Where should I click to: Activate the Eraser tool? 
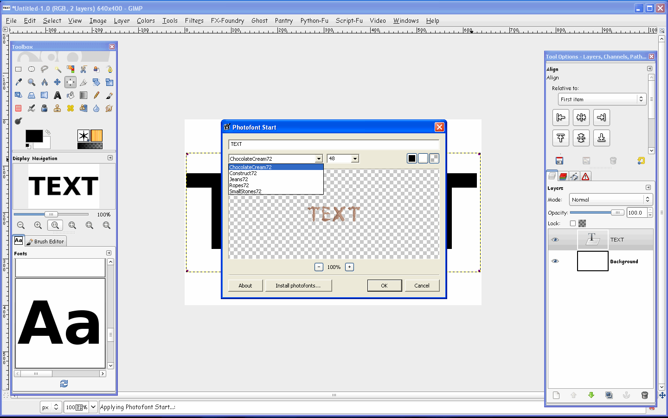[x=19, y=108]
